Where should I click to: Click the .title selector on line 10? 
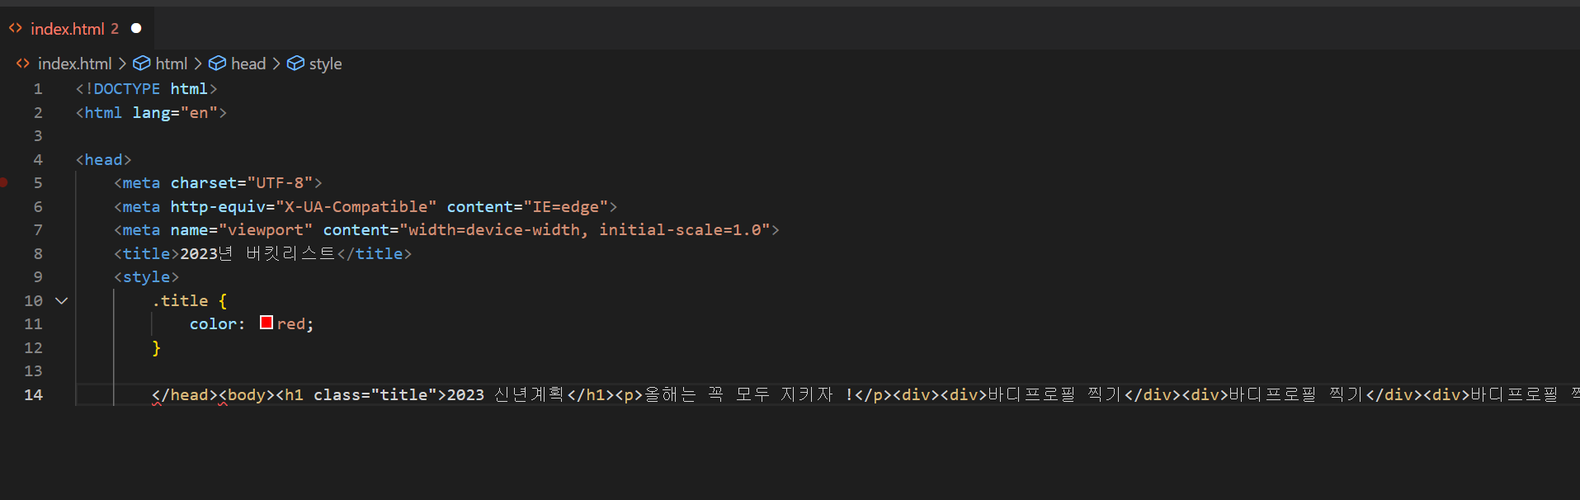point(180,300)
